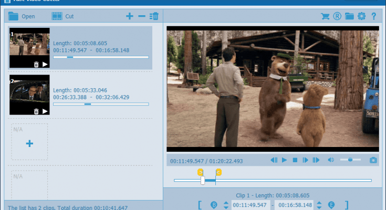Select clip 2 thumbnail
Viewport: 386px width, 210px height.
click(29, 95)
